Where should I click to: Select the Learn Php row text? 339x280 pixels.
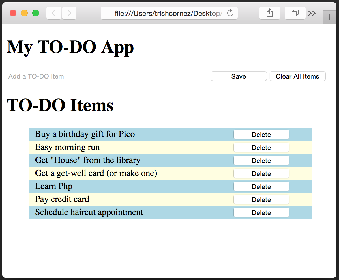[54, 186]
